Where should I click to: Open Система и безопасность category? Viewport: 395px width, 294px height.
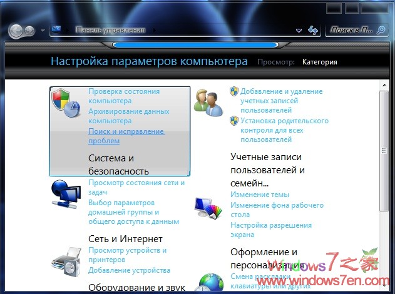point(118,165)
